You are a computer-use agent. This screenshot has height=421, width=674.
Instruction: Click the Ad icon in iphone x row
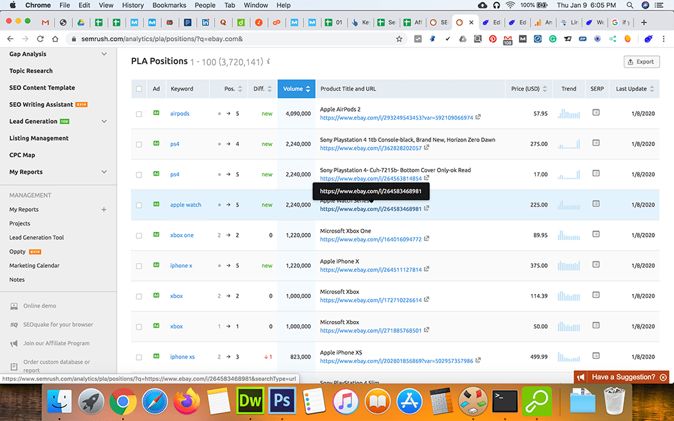(x=156, y=264)
